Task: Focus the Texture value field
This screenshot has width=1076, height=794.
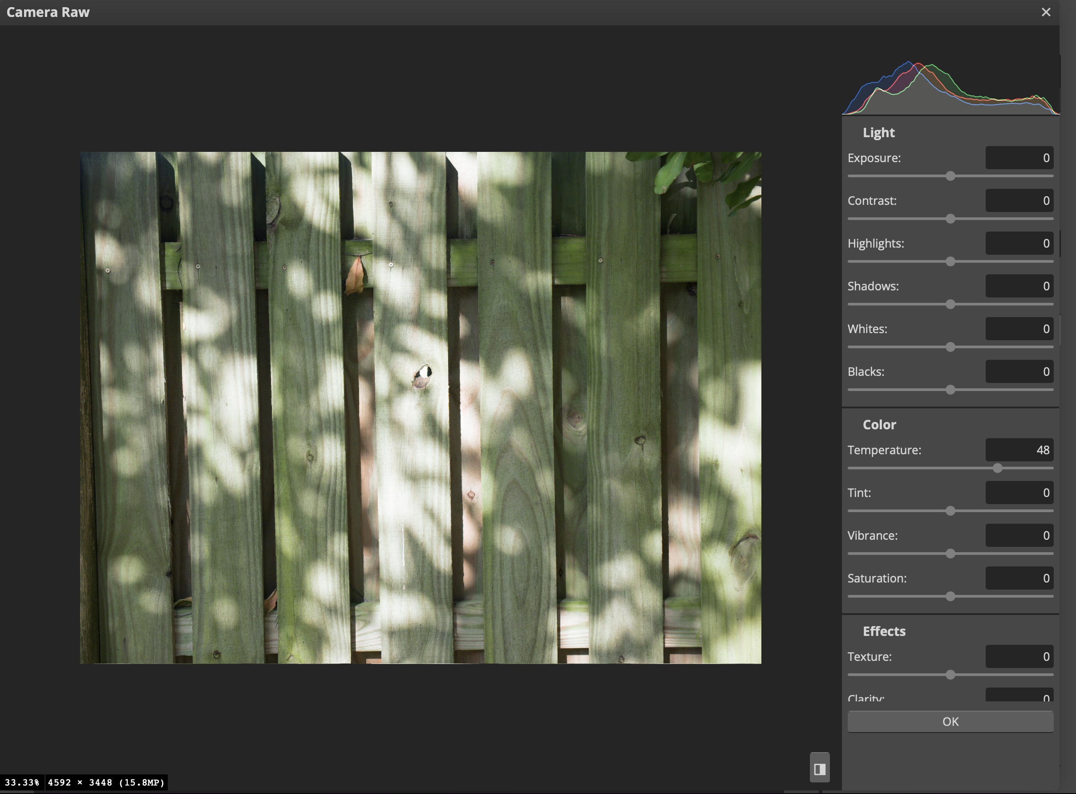Action: [1019, 656]
